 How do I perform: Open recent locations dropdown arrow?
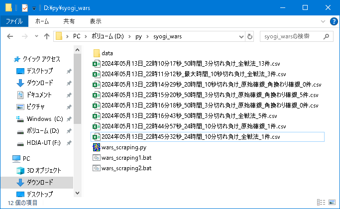tap(36, 36)
